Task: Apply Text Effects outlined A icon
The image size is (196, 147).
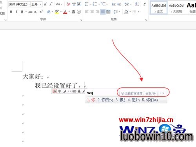Action: click(x=49, y=12)
